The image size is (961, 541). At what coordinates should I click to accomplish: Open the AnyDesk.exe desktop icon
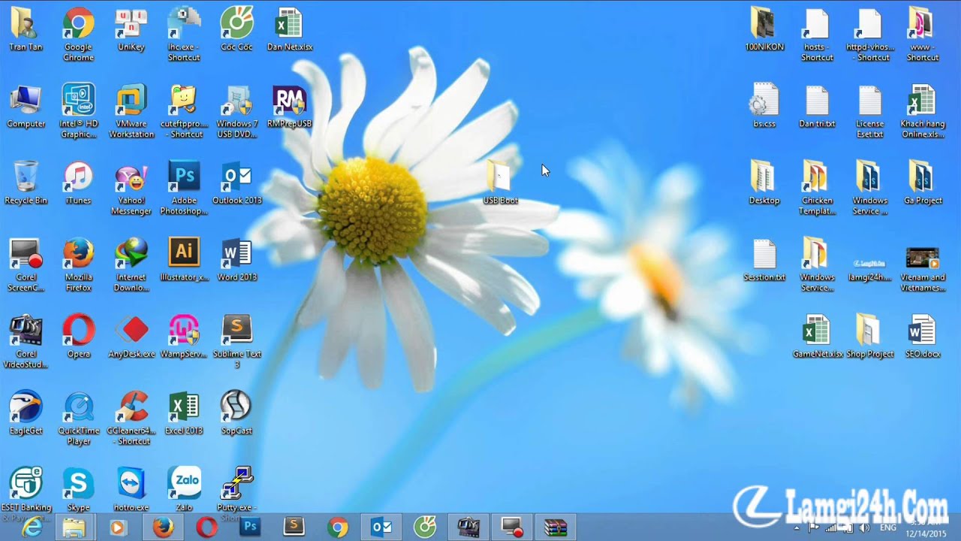[131, 336]
